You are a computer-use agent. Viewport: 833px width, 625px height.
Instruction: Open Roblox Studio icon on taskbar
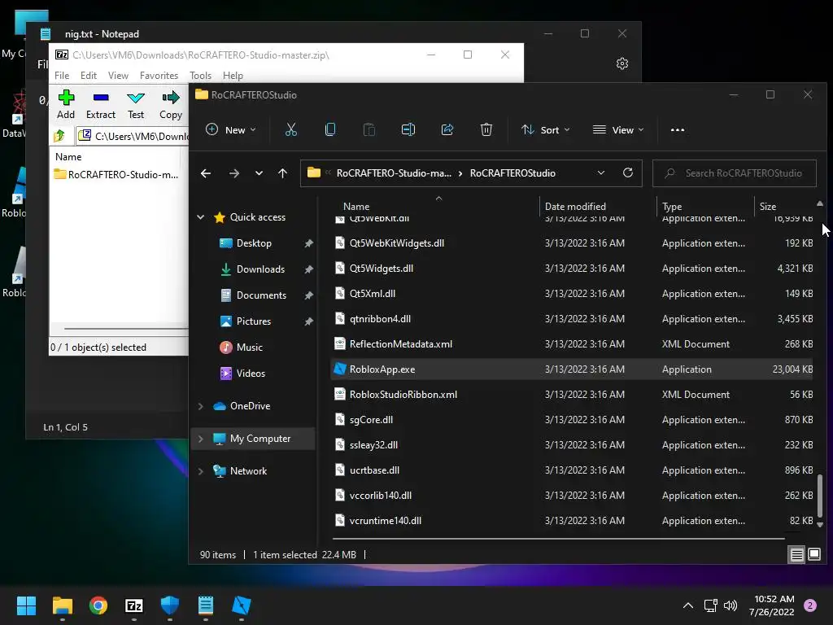click(241, 605)
